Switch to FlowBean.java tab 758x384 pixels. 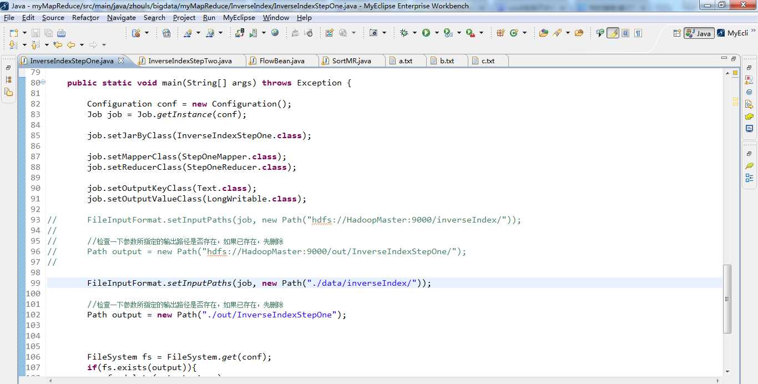[281, 60]
